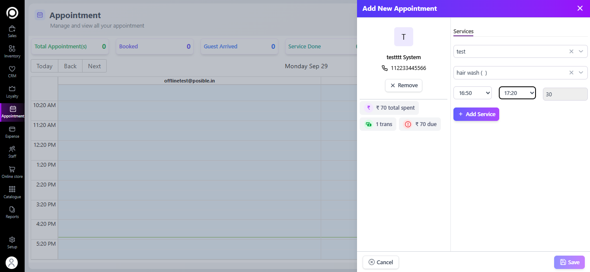Clear the 'hair wash' service selection

[571, 73]
